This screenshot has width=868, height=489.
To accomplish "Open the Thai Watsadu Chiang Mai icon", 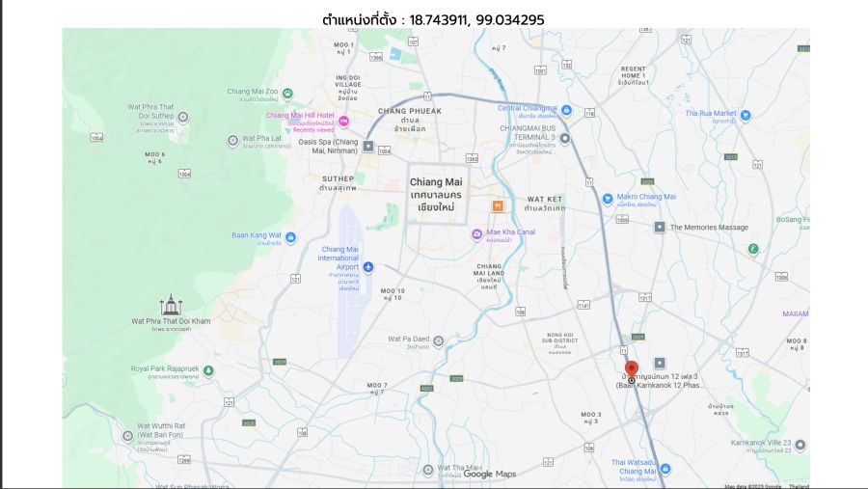I will pyautogui.click(x=665, y=469).
